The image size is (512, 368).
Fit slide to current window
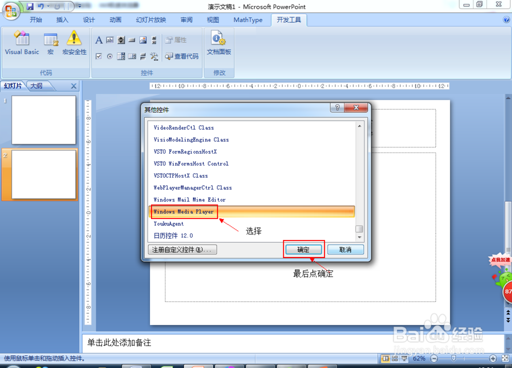[x=505, y=358]
